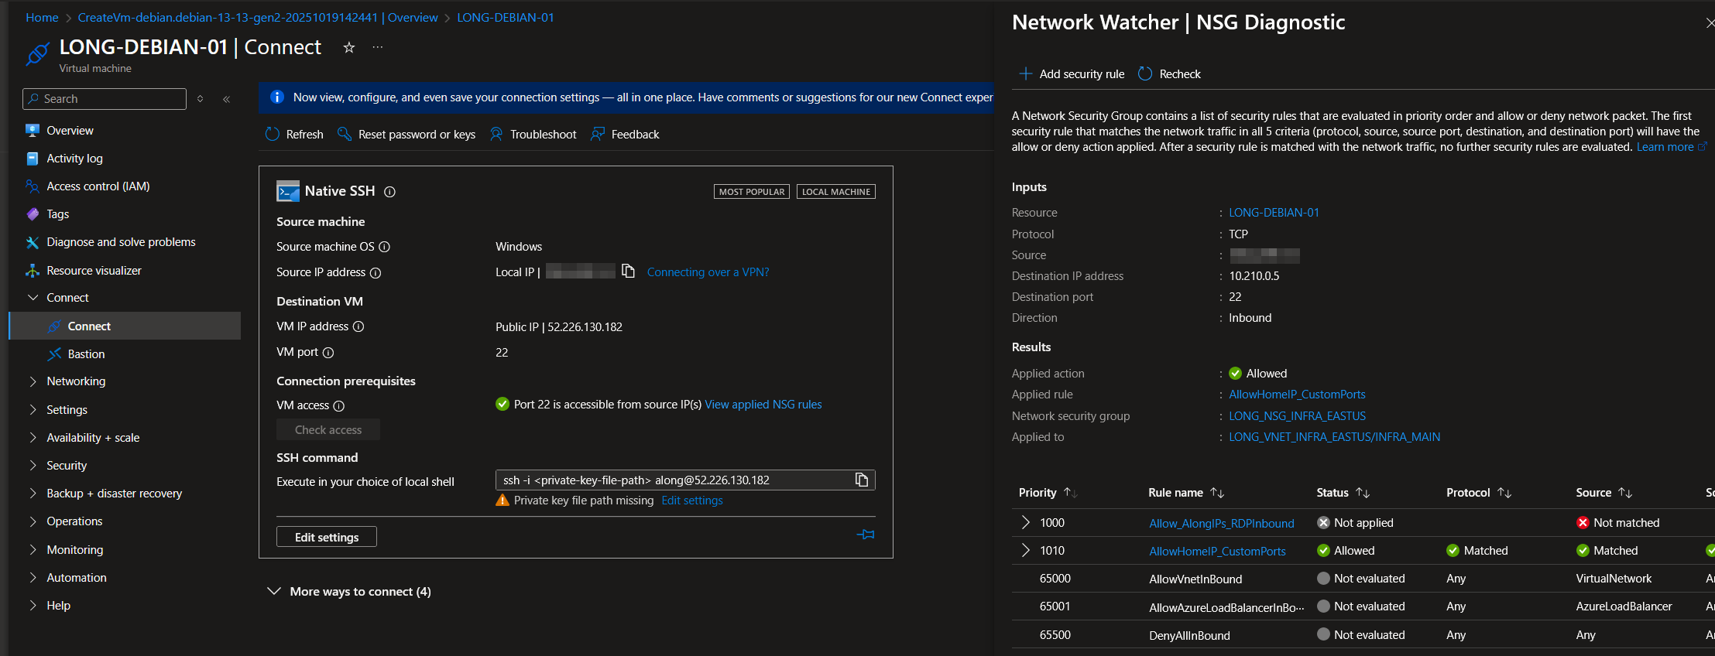
Task: Open Activity log from sidebar
Action: click(74, 159)
